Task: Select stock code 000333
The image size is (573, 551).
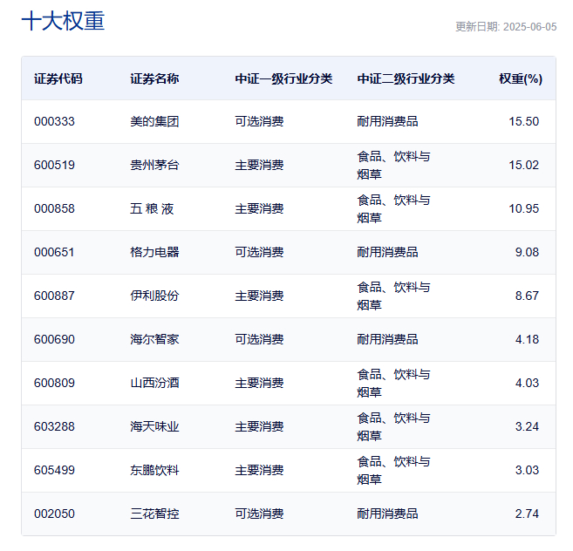Action: pos(54,121)
